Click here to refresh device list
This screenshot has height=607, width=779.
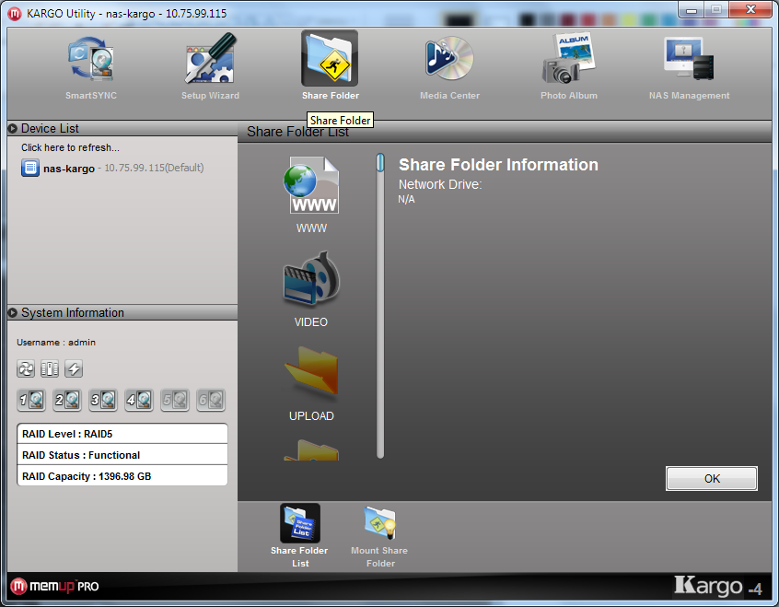click(x=70, y=147)
